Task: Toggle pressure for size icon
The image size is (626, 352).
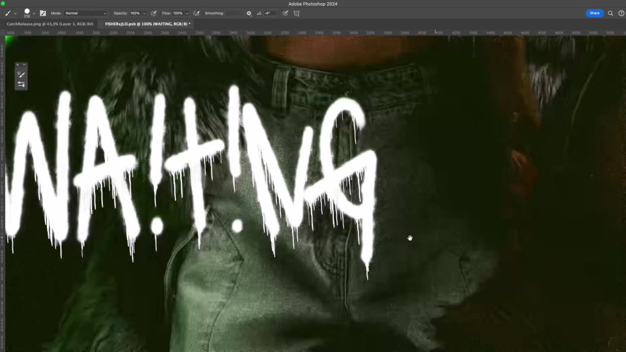Action: click(x=286, y=13)
